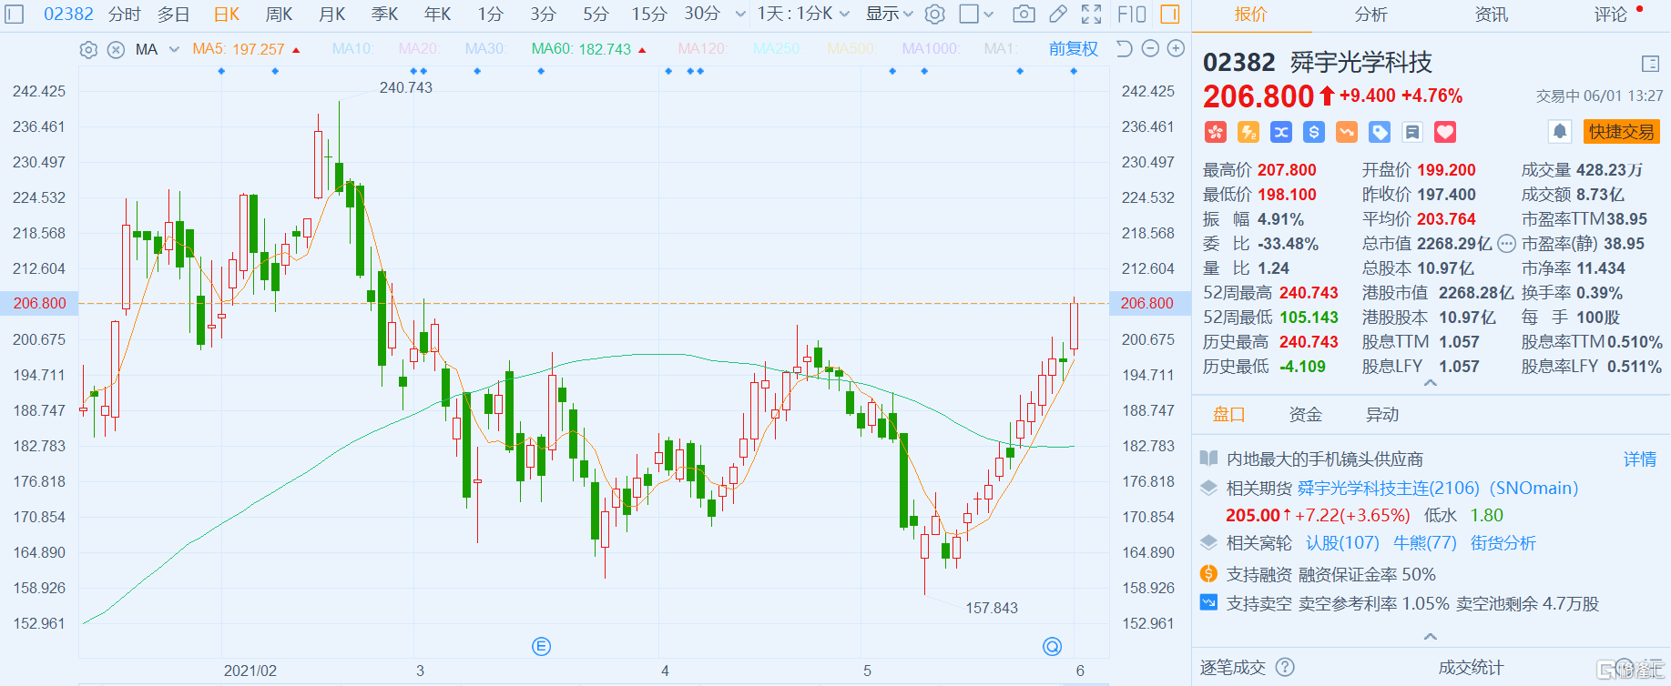The width and height of the screenshot is (1671, 686).
Task: Toggle the orange right sidebar panel
Action: pos(1170,14)
